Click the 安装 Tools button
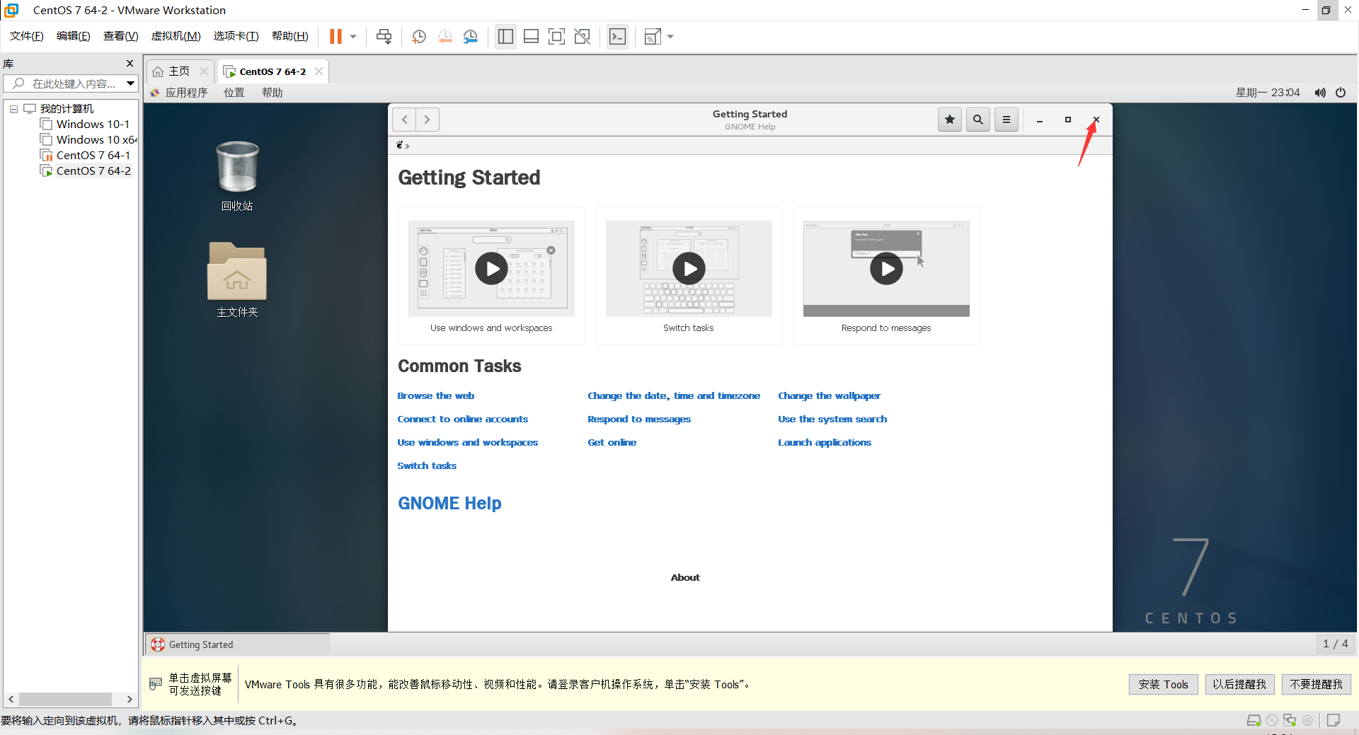The width and height of the screenshot is (1359, 735). coord(1163,684)
